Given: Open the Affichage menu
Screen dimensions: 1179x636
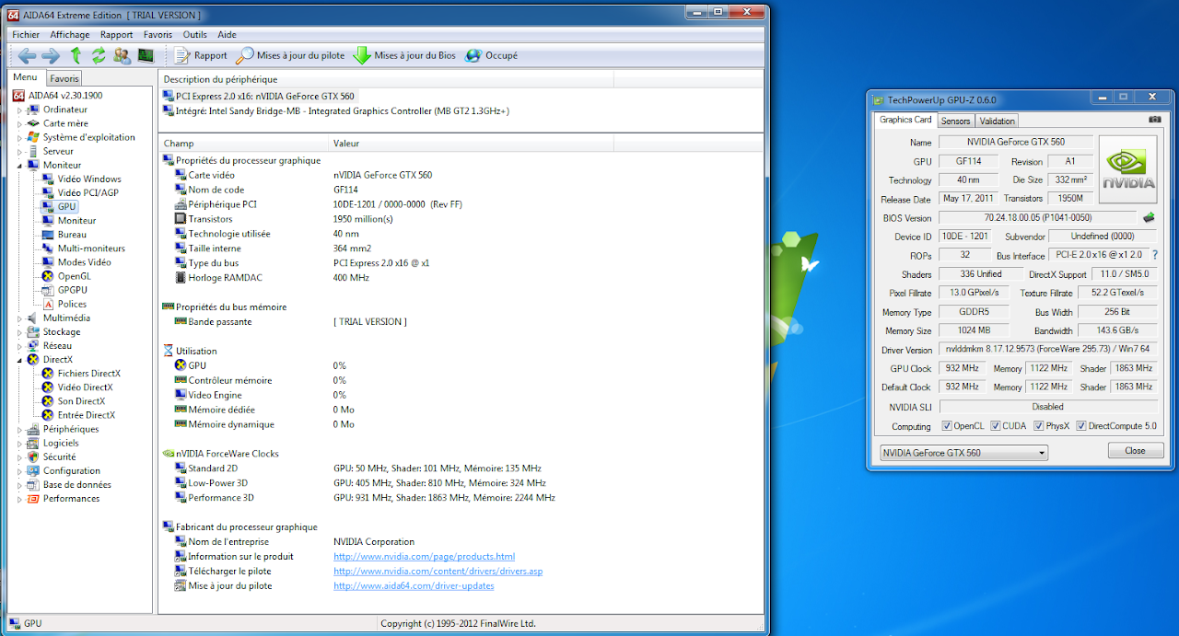Looking at the screenshot, I should pos(70,35).
